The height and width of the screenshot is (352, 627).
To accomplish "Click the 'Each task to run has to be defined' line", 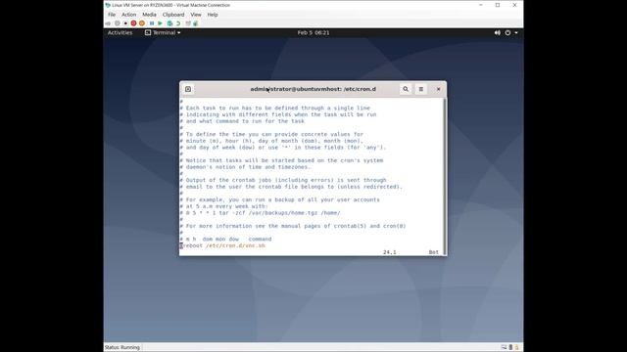I will pyautogui.click(x=274, y=109).
